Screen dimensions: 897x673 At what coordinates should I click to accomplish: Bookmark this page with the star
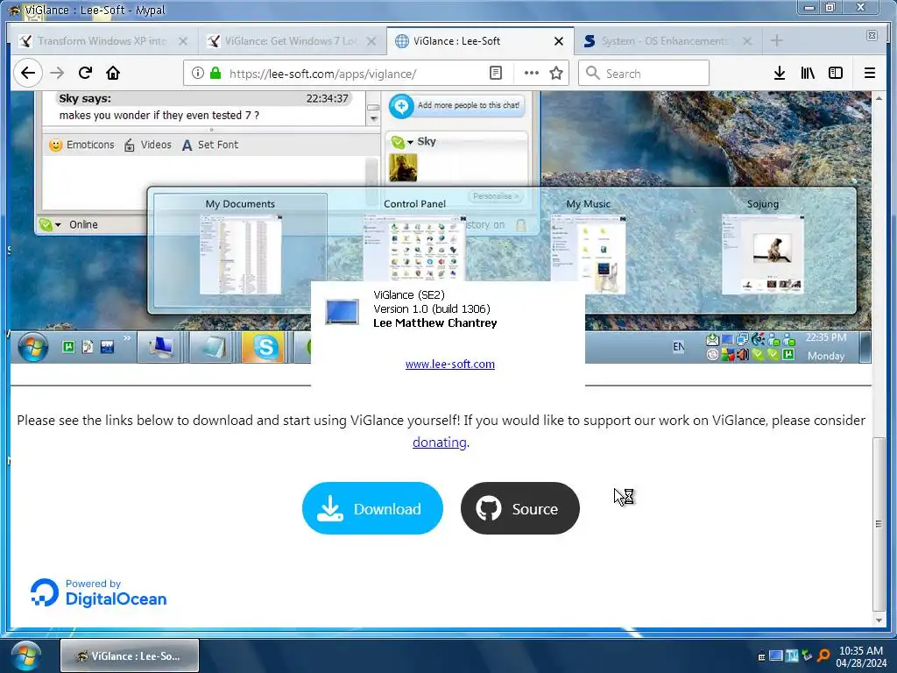pyautogui.click(x=556, y=73)
